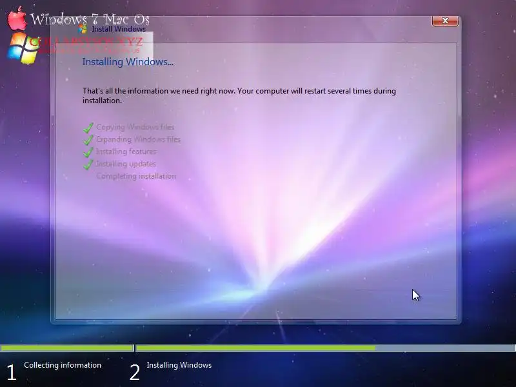
Task: Click the Installing Windows progress bar
Action: point(326,348)
